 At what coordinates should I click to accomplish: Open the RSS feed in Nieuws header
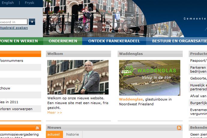(179, 128)
